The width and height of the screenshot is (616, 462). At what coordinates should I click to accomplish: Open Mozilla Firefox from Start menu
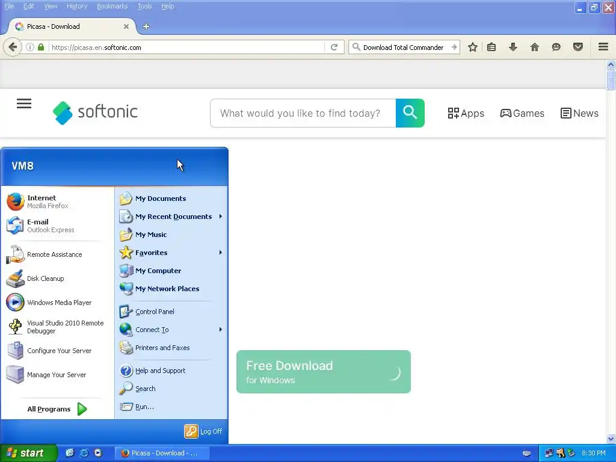tap(57, 202)
